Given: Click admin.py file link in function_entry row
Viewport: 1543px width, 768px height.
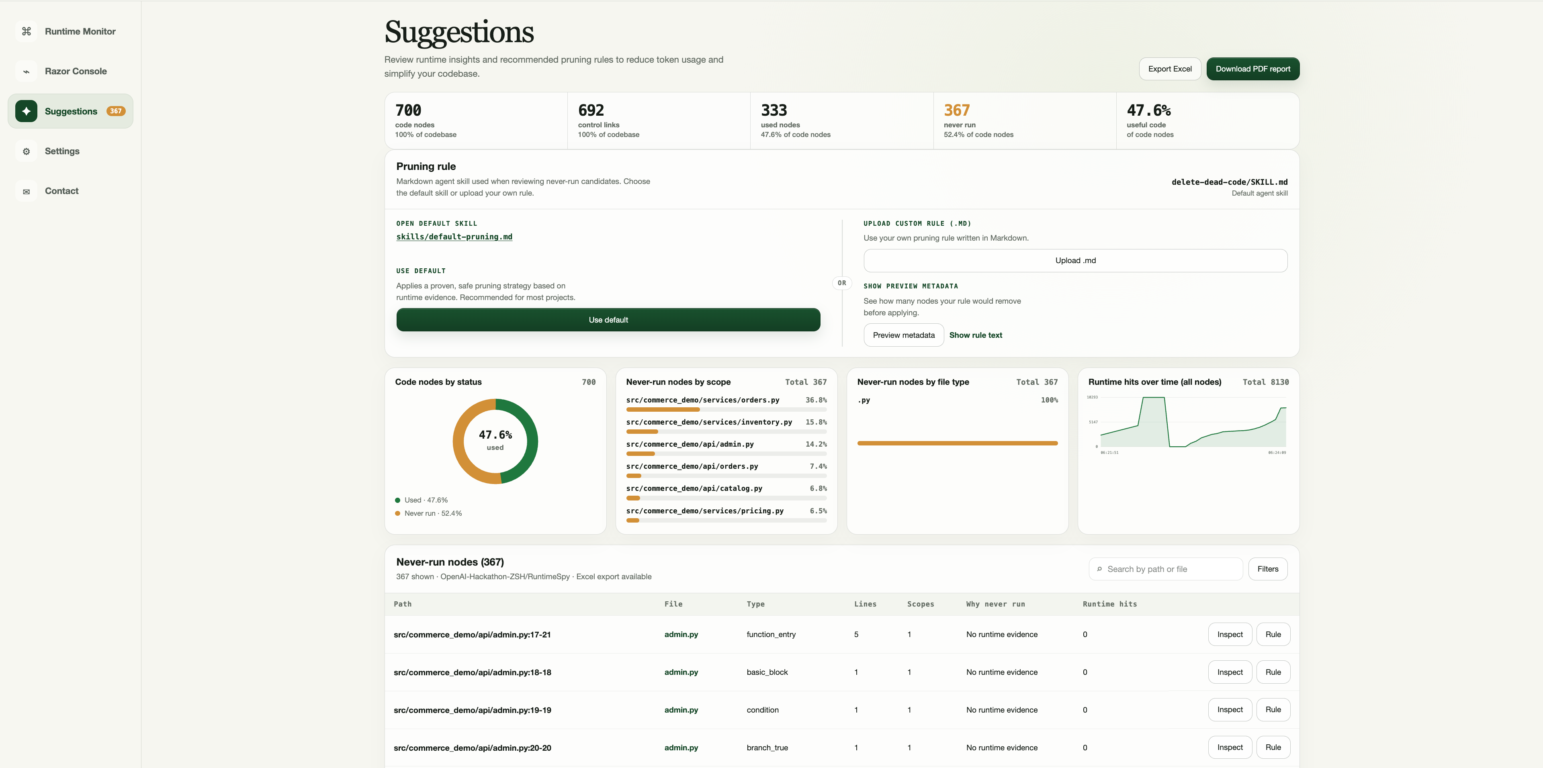Looking at the screenshot, I should click(681, 635).
